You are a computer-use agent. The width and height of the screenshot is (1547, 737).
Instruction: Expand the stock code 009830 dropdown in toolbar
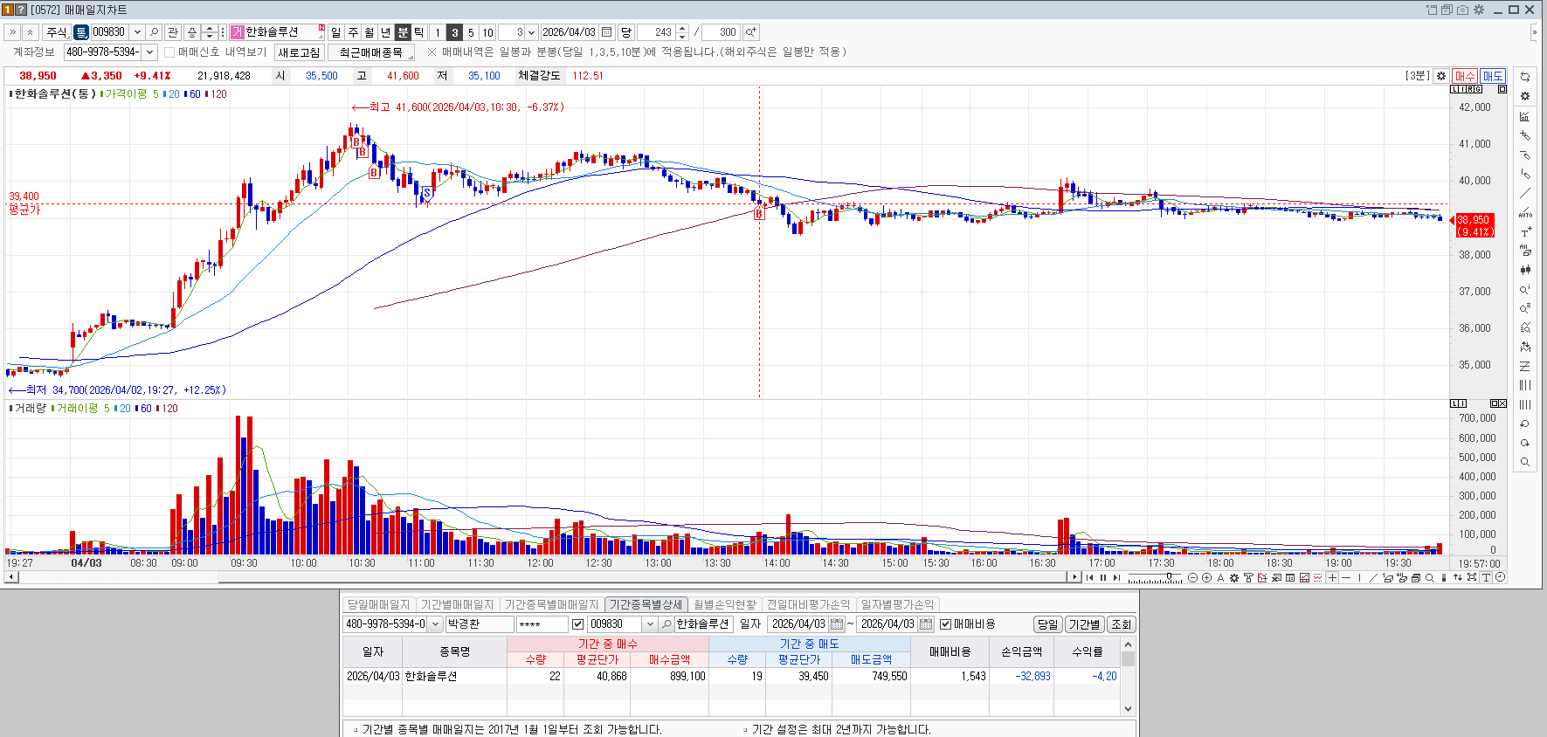(137, 32)
